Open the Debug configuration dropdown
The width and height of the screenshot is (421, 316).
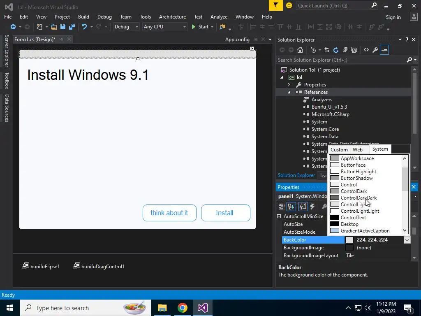point(136,27)
